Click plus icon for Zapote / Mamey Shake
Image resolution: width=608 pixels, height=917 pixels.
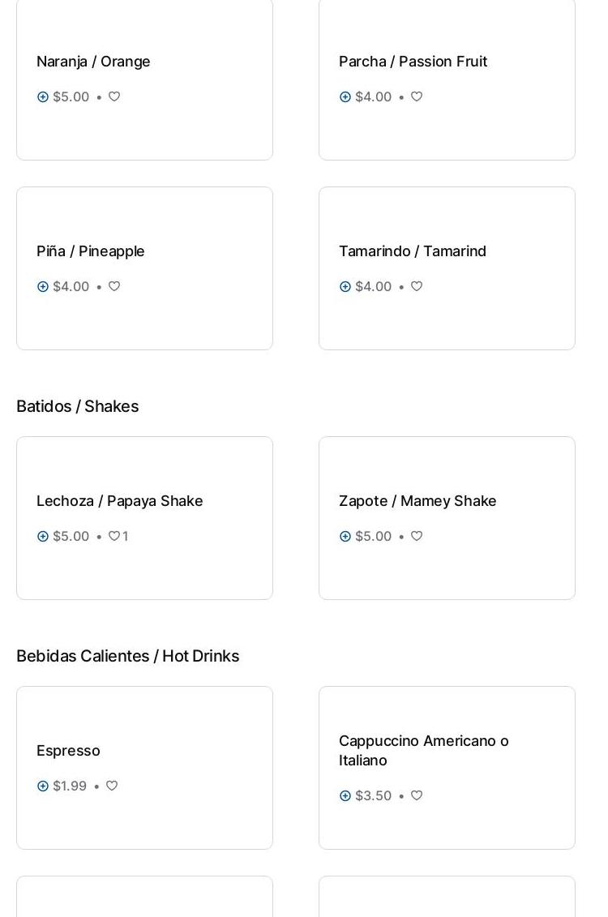[x=345, y=537]
